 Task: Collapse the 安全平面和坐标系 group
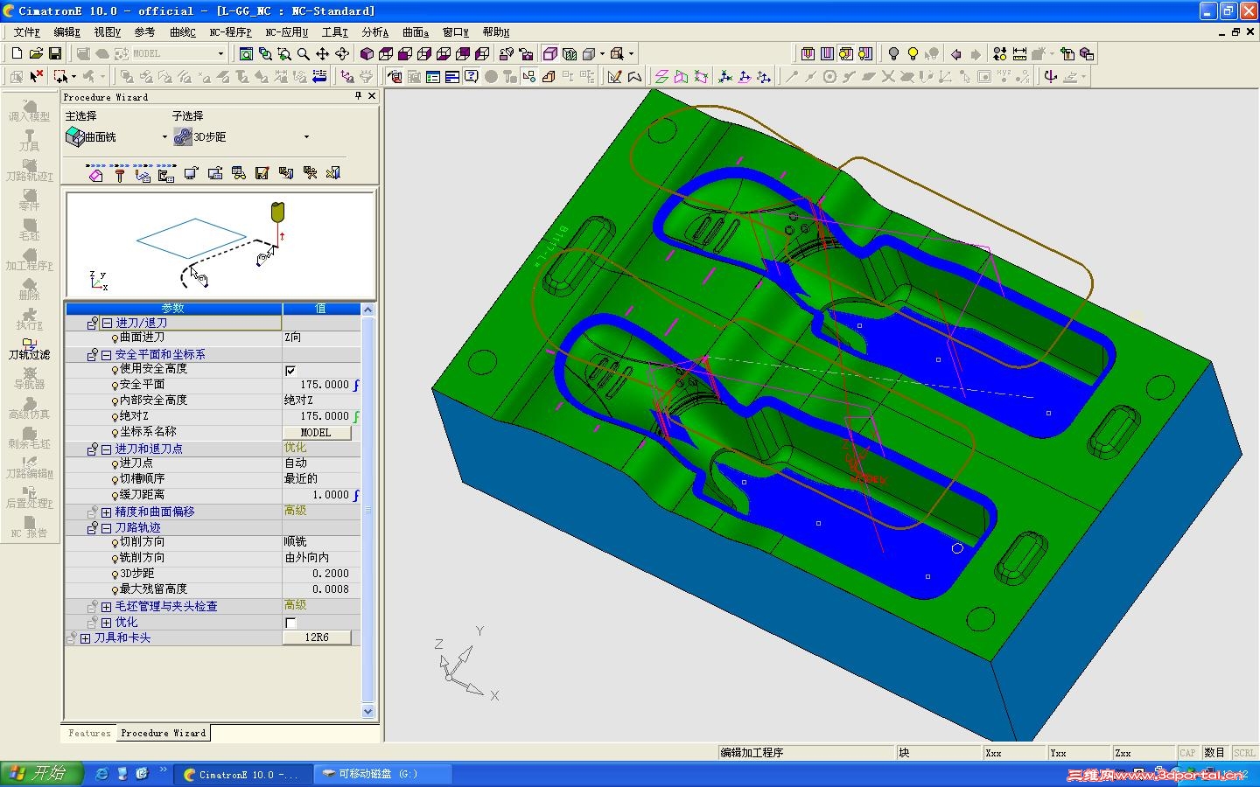click(107, 355)
